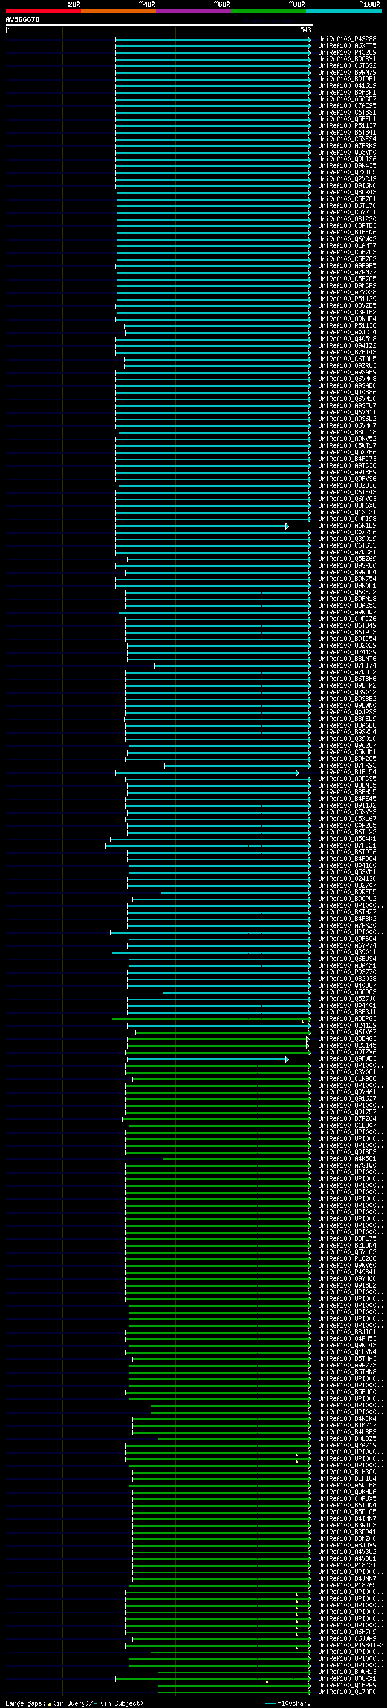387x1708 pixels.
Task: Select the UniRef100_B7ET43 hit label
Action: click(x=346, y=352)
